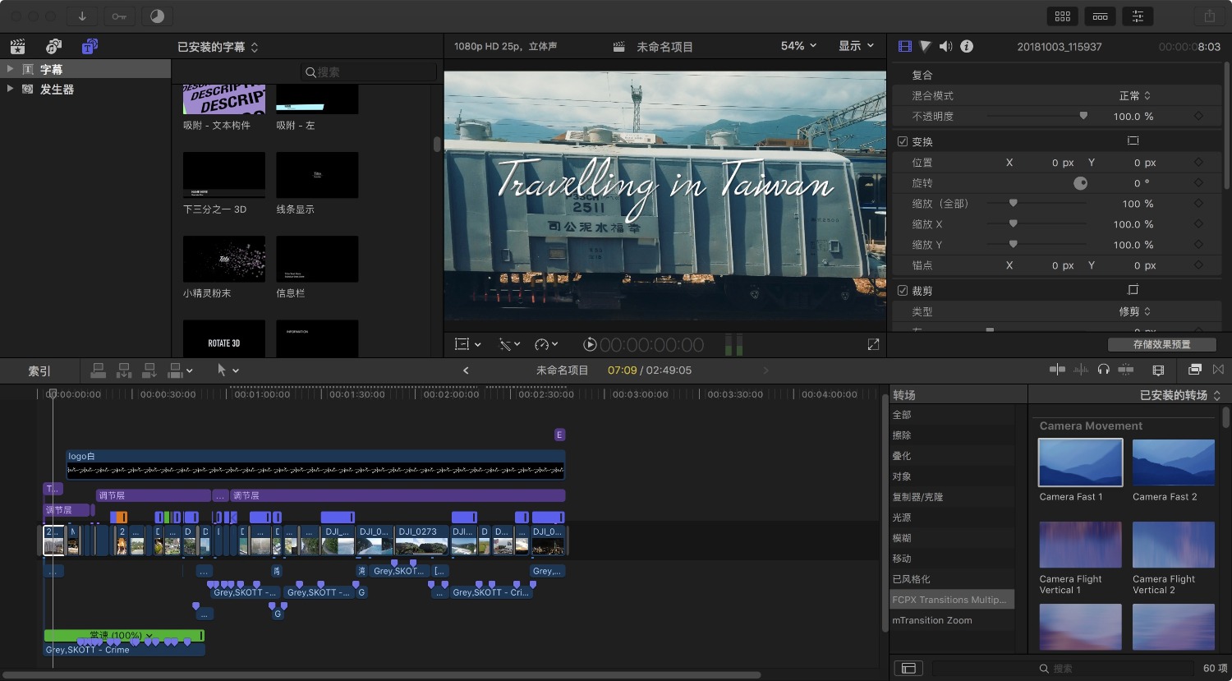Open clip appearance filmstrip icon
The height and width of the screenshot is (681, 1232).
pyautogui.click(x=1159, y=370)
